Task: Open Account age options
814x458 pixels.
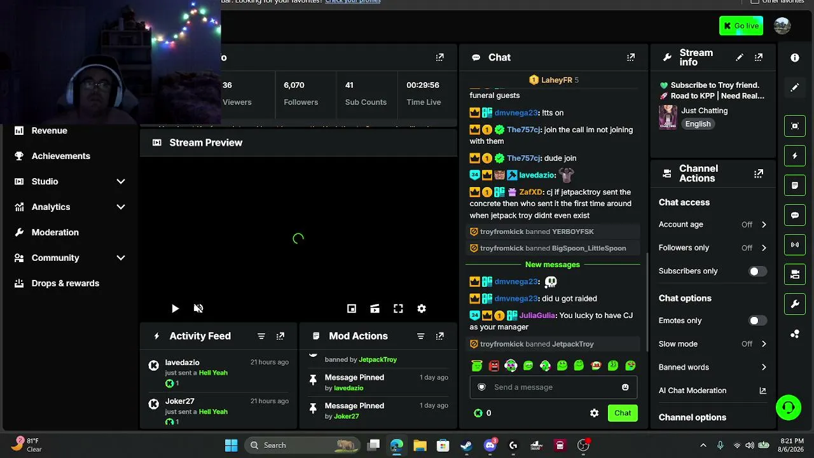Action: pyautogui.click(x=713, y=225)
